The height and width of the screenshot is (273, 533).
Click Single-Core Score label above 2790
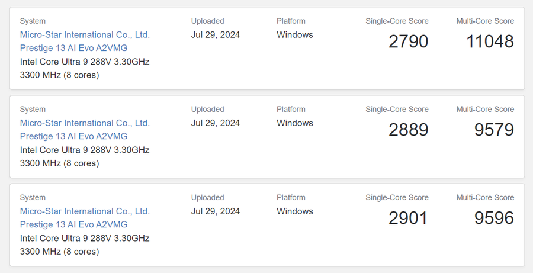[397, 21]
